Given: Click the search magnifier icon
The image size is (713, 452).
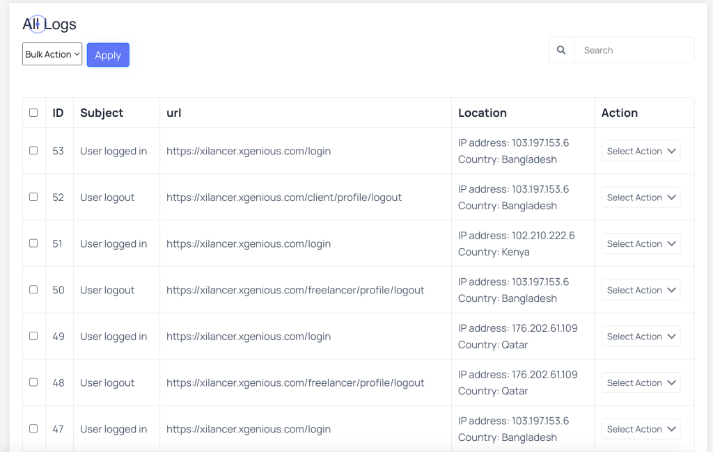Looking at the screenshot, I should click(x=562, y=50).
